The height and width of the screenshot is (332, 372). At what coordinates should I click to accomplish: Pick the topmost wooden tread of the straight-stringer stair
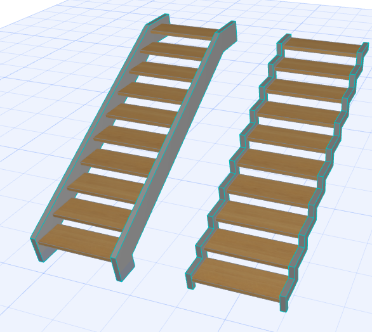pos(185,32)
